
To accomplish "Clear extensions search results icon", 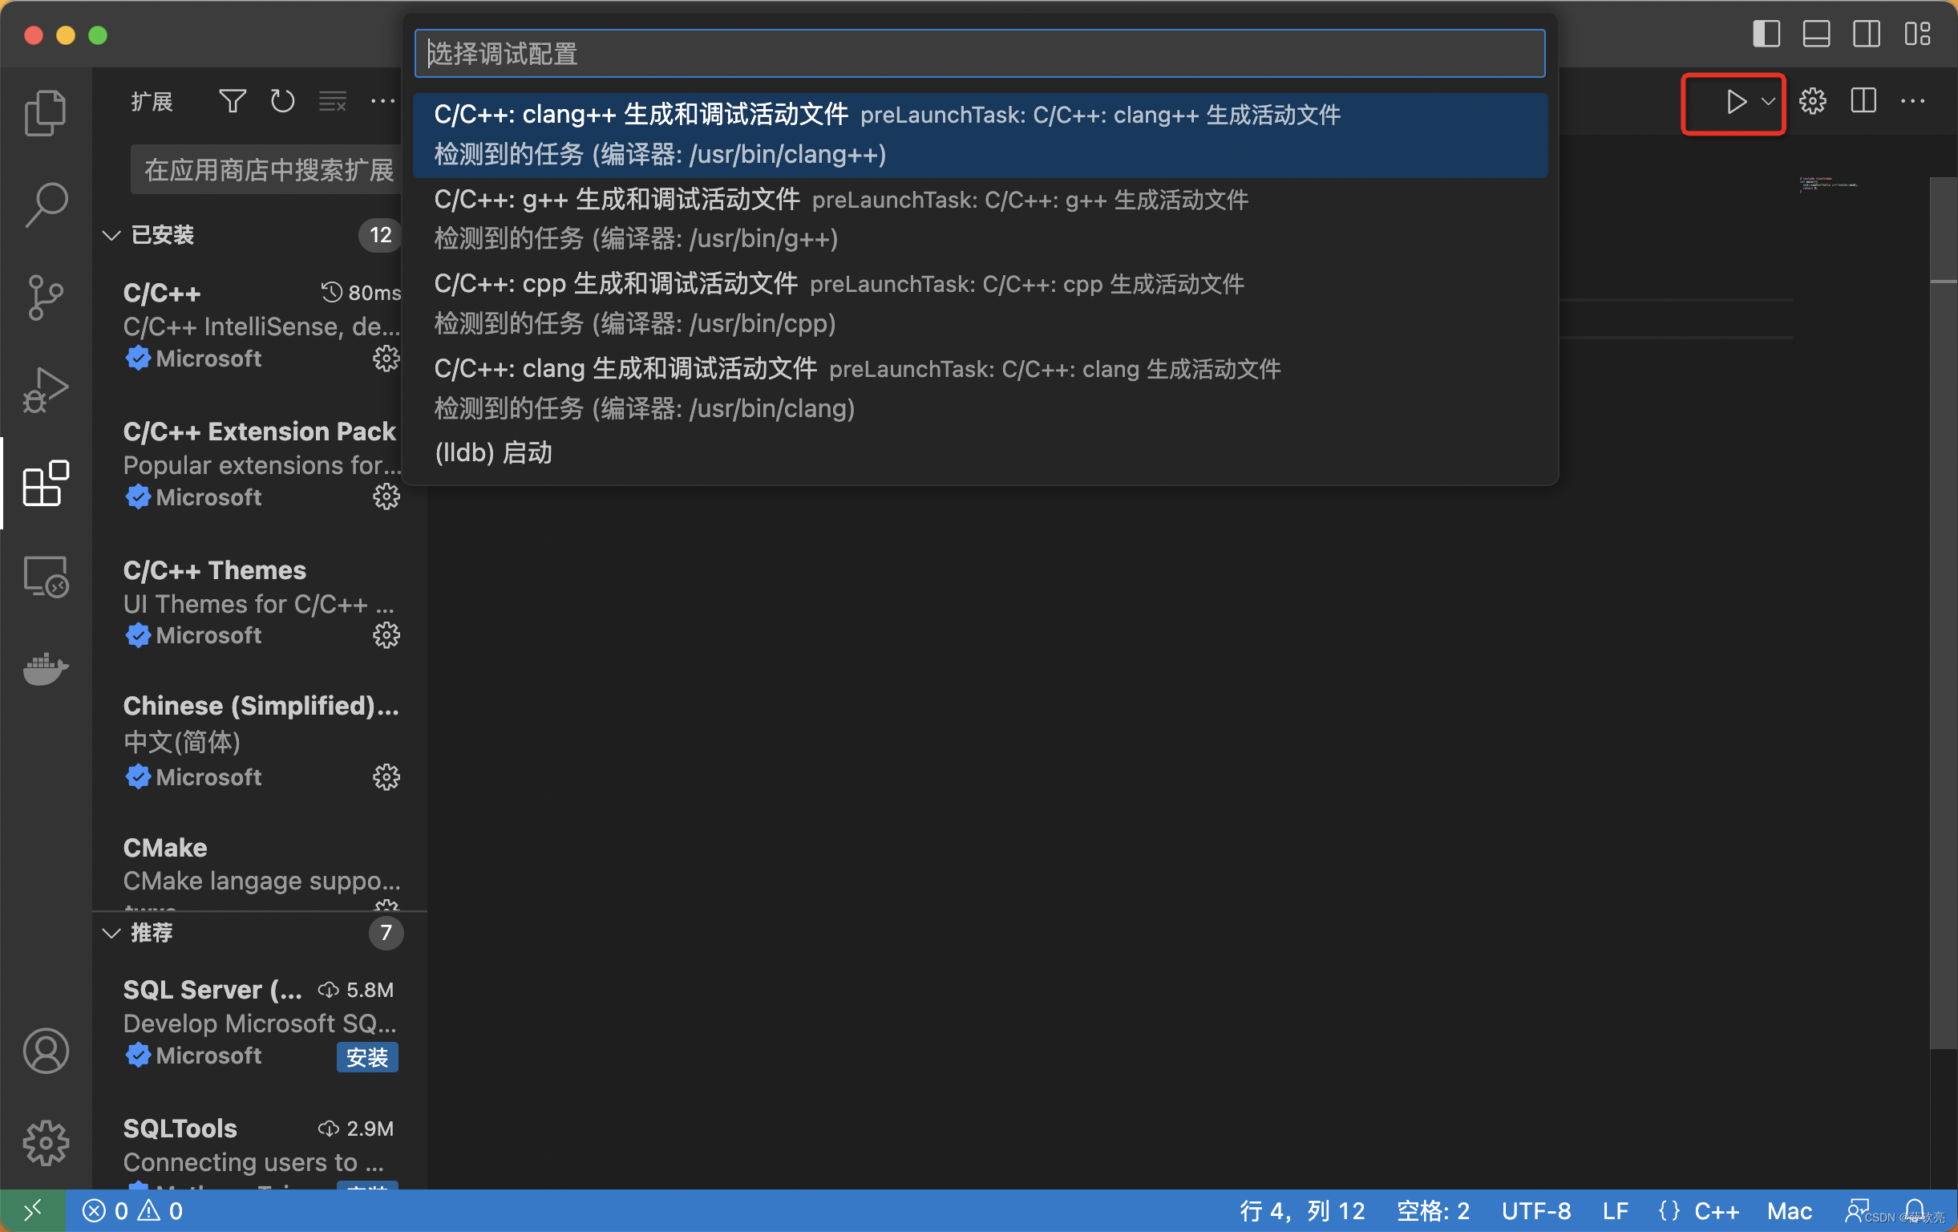I will pos(333,101).
